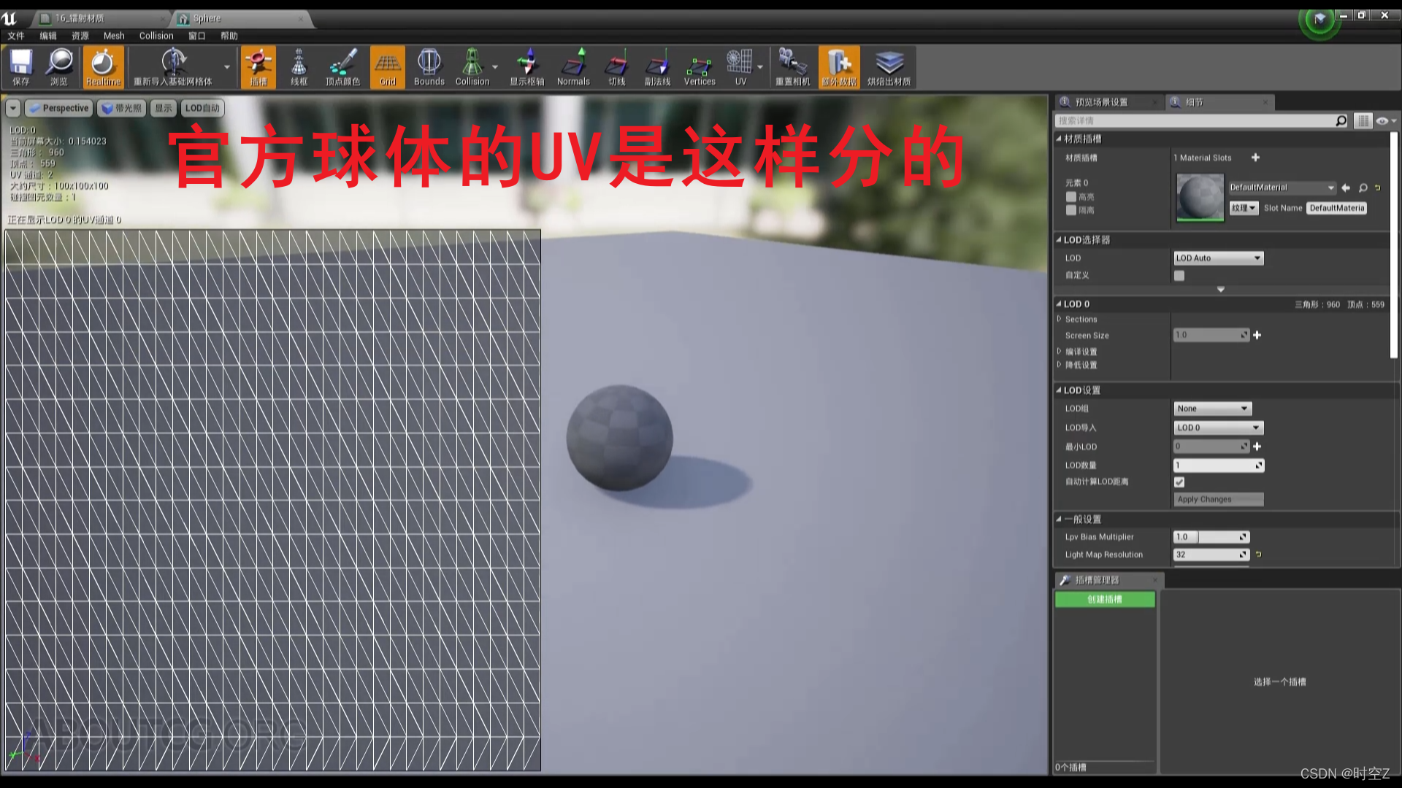Viewport: 1402px width, 788px height.
Task: Switch to the 16_镭射材质 tab
Action: 80,18
